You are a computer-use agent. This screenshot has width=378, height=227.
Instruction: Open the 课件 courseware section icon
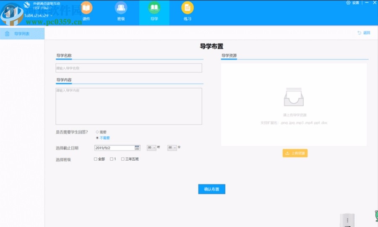[86, 8]
